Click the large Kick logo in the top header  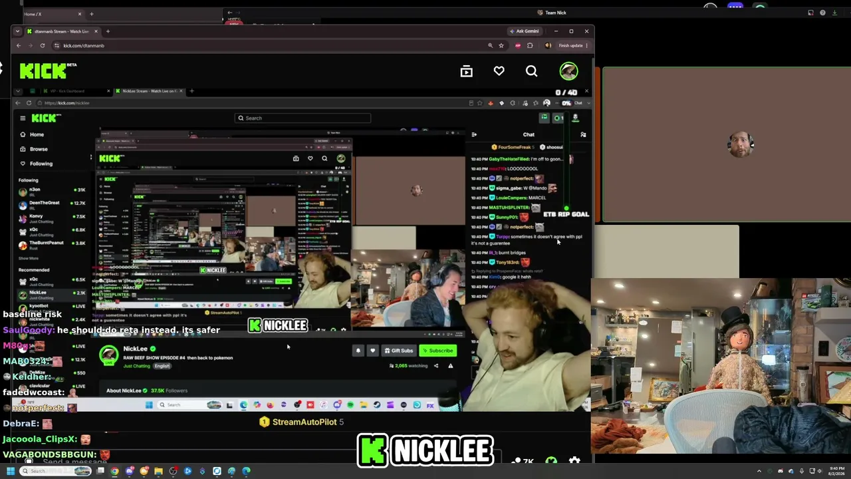pos(48,71)
